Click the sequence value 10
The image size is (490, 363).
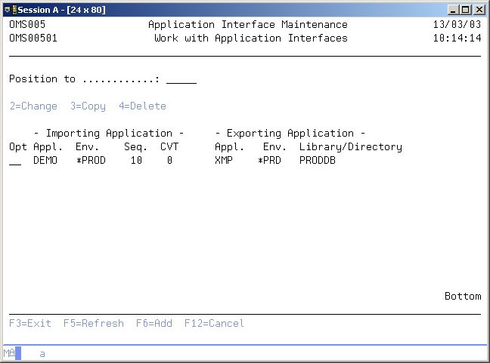(136, 161)
